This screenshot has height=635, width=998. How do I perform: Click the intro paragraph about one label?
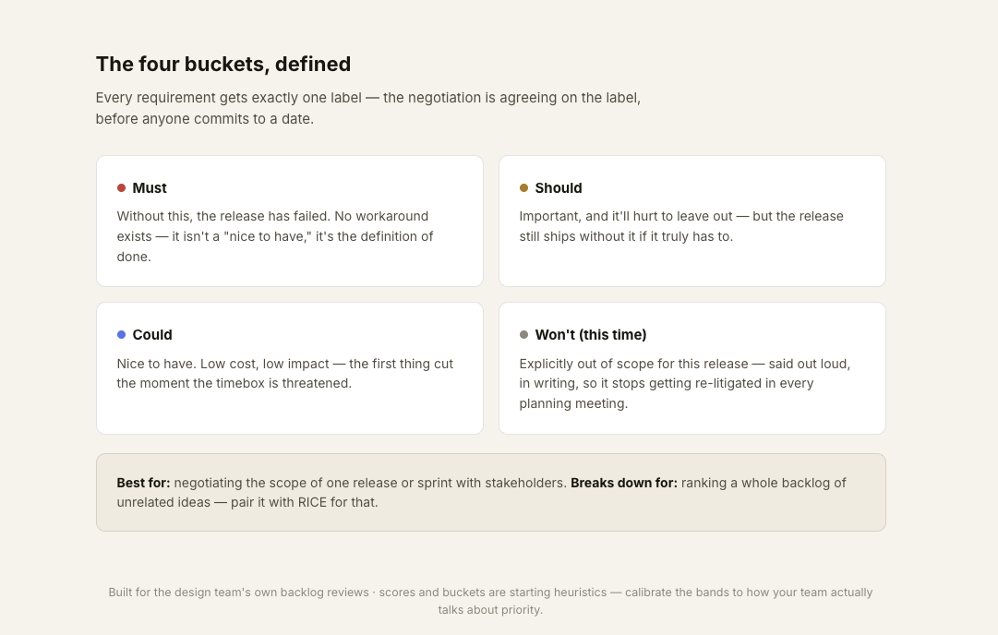367,108
